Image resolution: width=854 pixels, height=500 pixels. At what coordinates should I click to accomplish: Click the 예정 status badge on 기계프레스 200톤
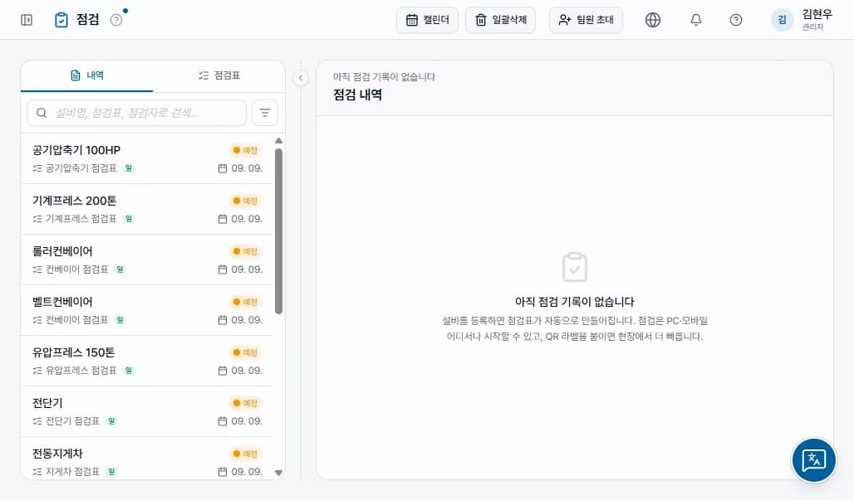pyautogui.click(x=245, y=201)
